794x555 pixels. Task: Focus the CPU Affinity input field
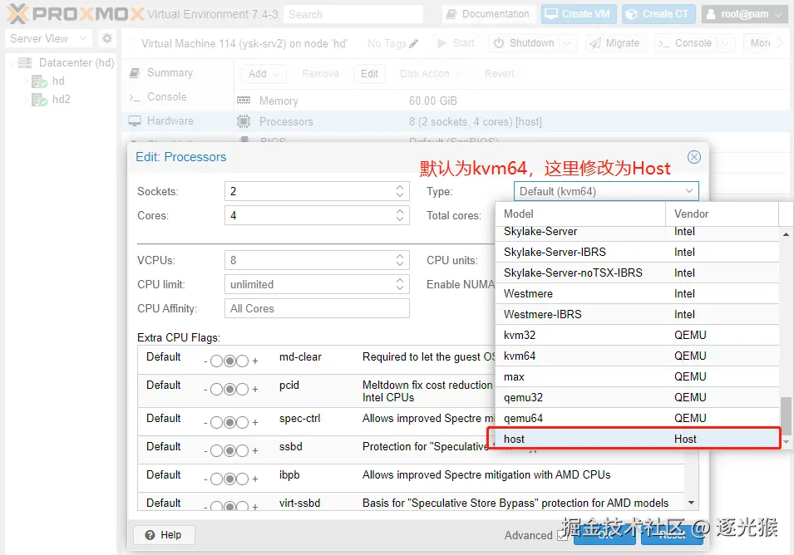coord(317,308)
